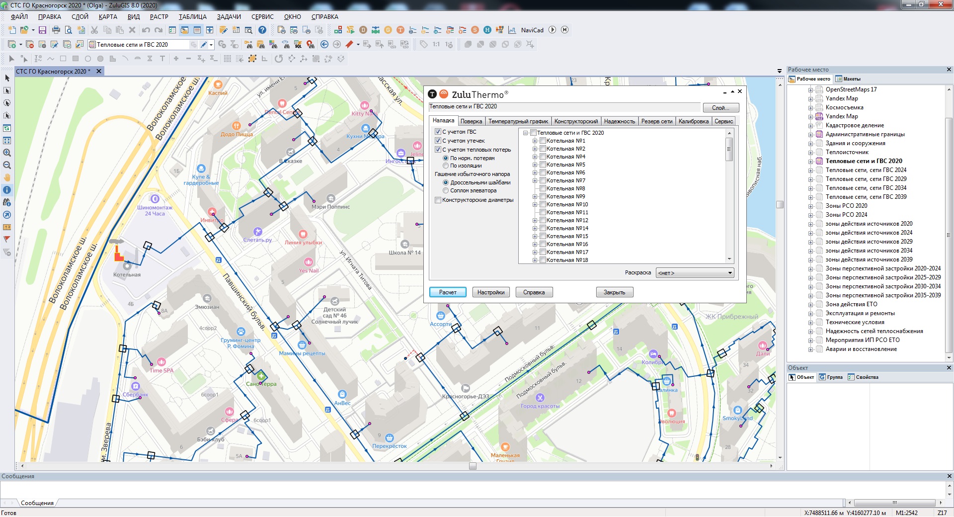Select 'По изоляции' radio button
The width and height of the screenshot is (954, 517).
click(x=446, y=166)
